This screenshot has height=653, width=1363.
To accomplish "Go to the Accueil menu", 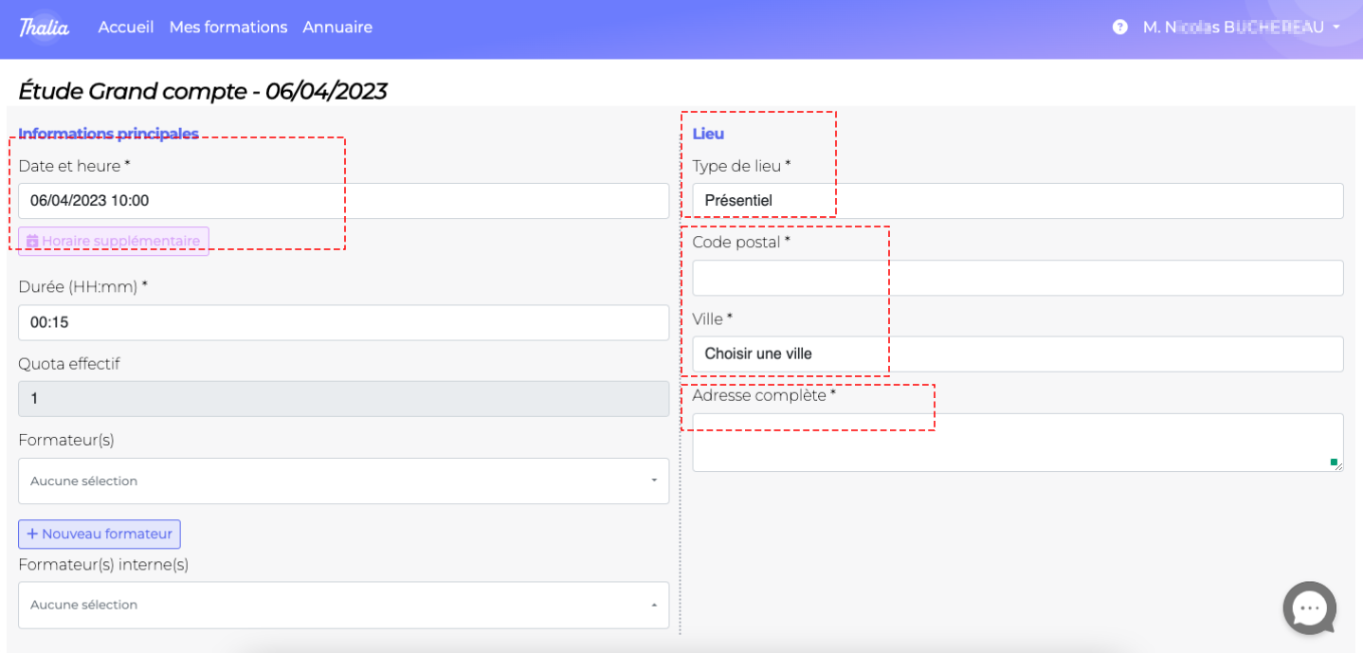I will [x=125, y=27].
